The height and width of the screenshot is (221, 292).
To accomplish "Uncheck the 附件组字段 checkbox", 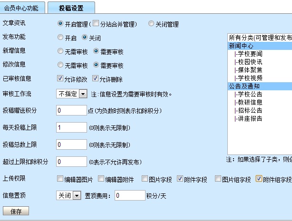I will 259,179.
